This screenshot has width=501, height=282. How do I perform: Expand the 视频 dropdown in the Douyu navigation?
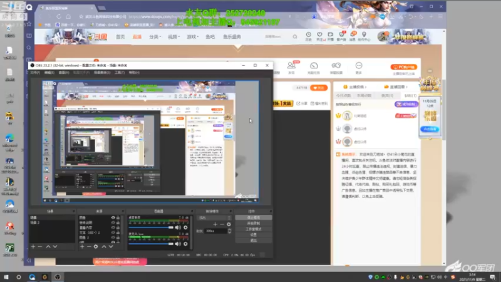(x=173, y=37)
